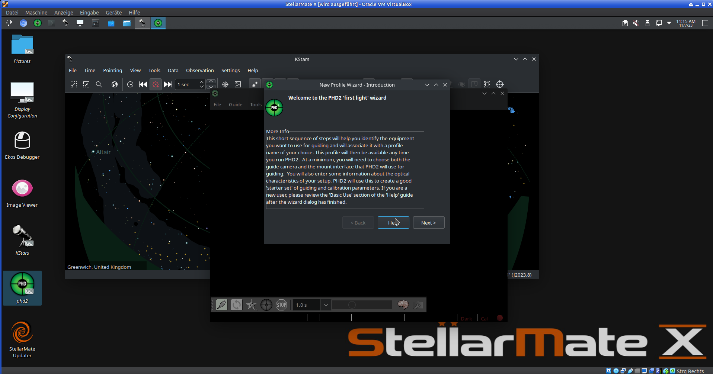Open KStars desktop shortcut
The height and width of the screenshot is (374, 713).
pos(22,241)
